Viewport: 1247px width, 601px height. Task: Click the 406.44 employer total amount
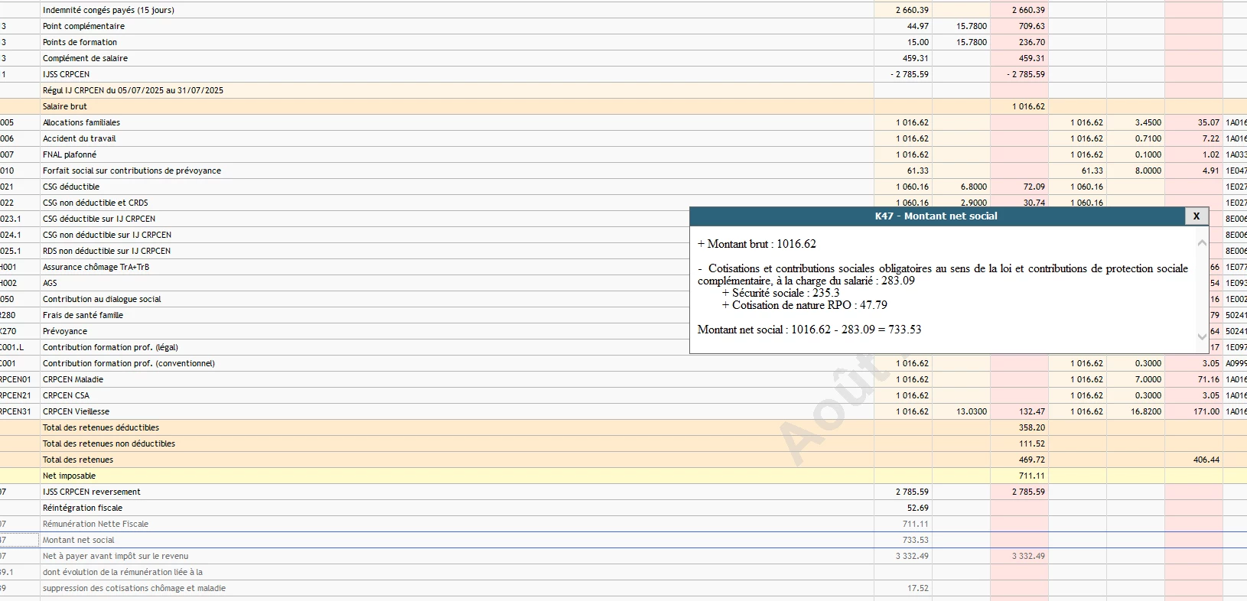(x=1206, y=460)
